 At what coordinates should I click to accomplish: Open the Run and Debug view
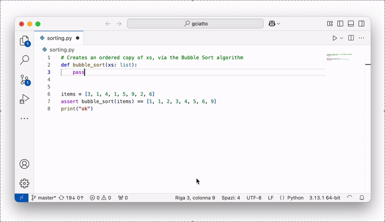[24, 99]
